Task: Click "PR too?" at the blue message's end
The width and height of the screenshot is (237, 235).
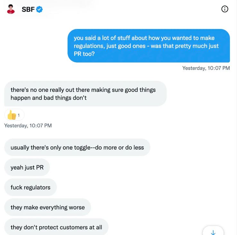Action: (84, 54)
